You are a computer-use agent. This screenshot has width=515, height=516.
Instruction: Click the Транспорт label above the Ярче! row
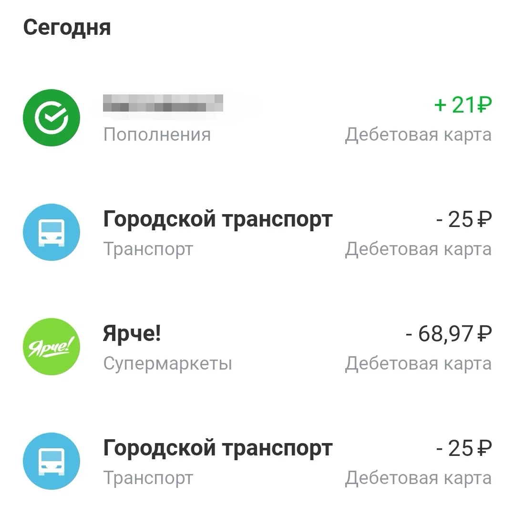click(x=148, y=249)
